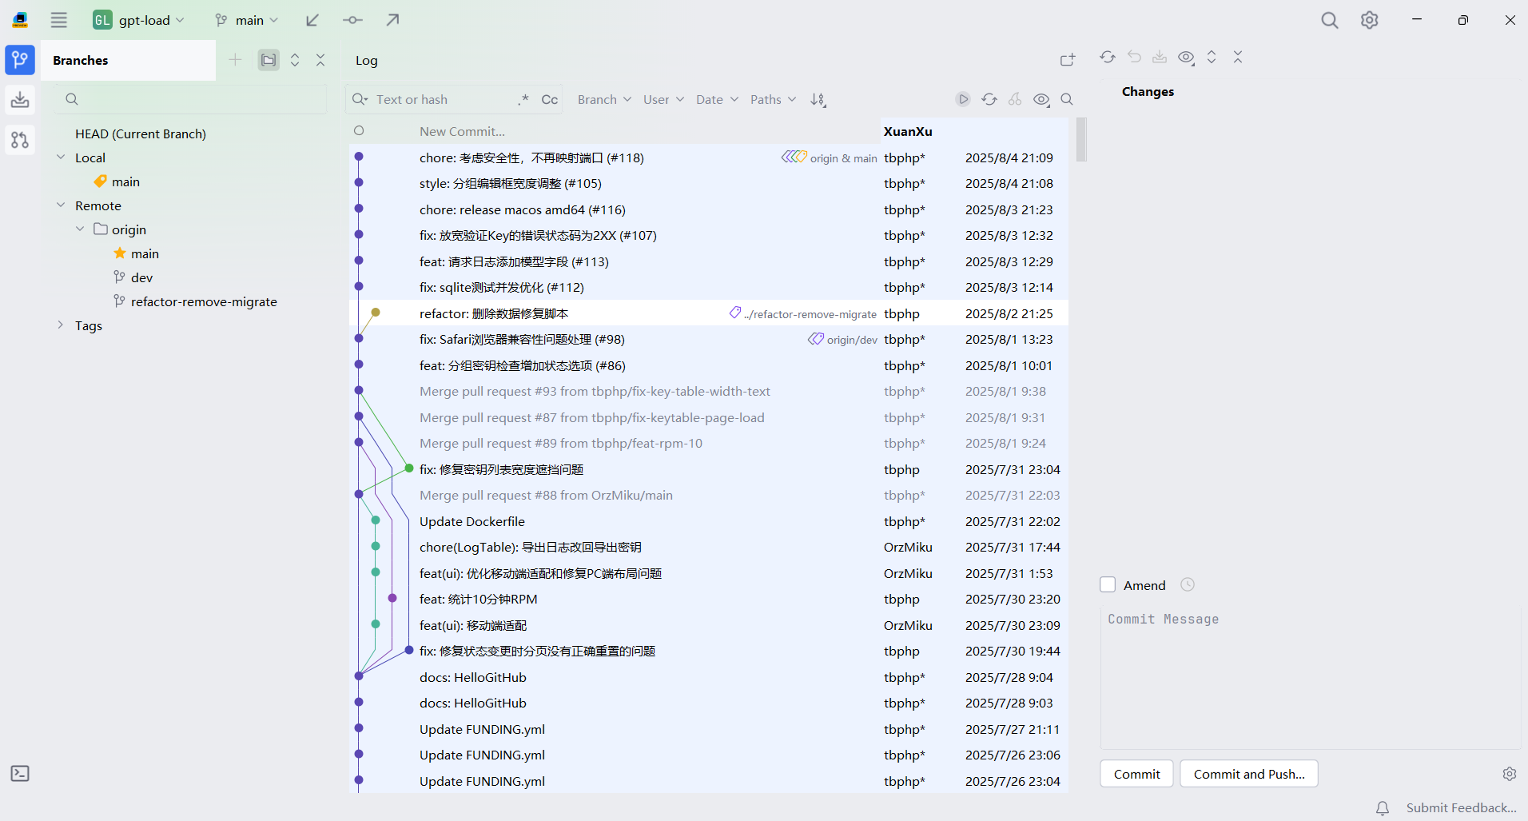Open the Commit tool window icon
This screenshot has width=1528, height=821.
(x=20, y=100)
